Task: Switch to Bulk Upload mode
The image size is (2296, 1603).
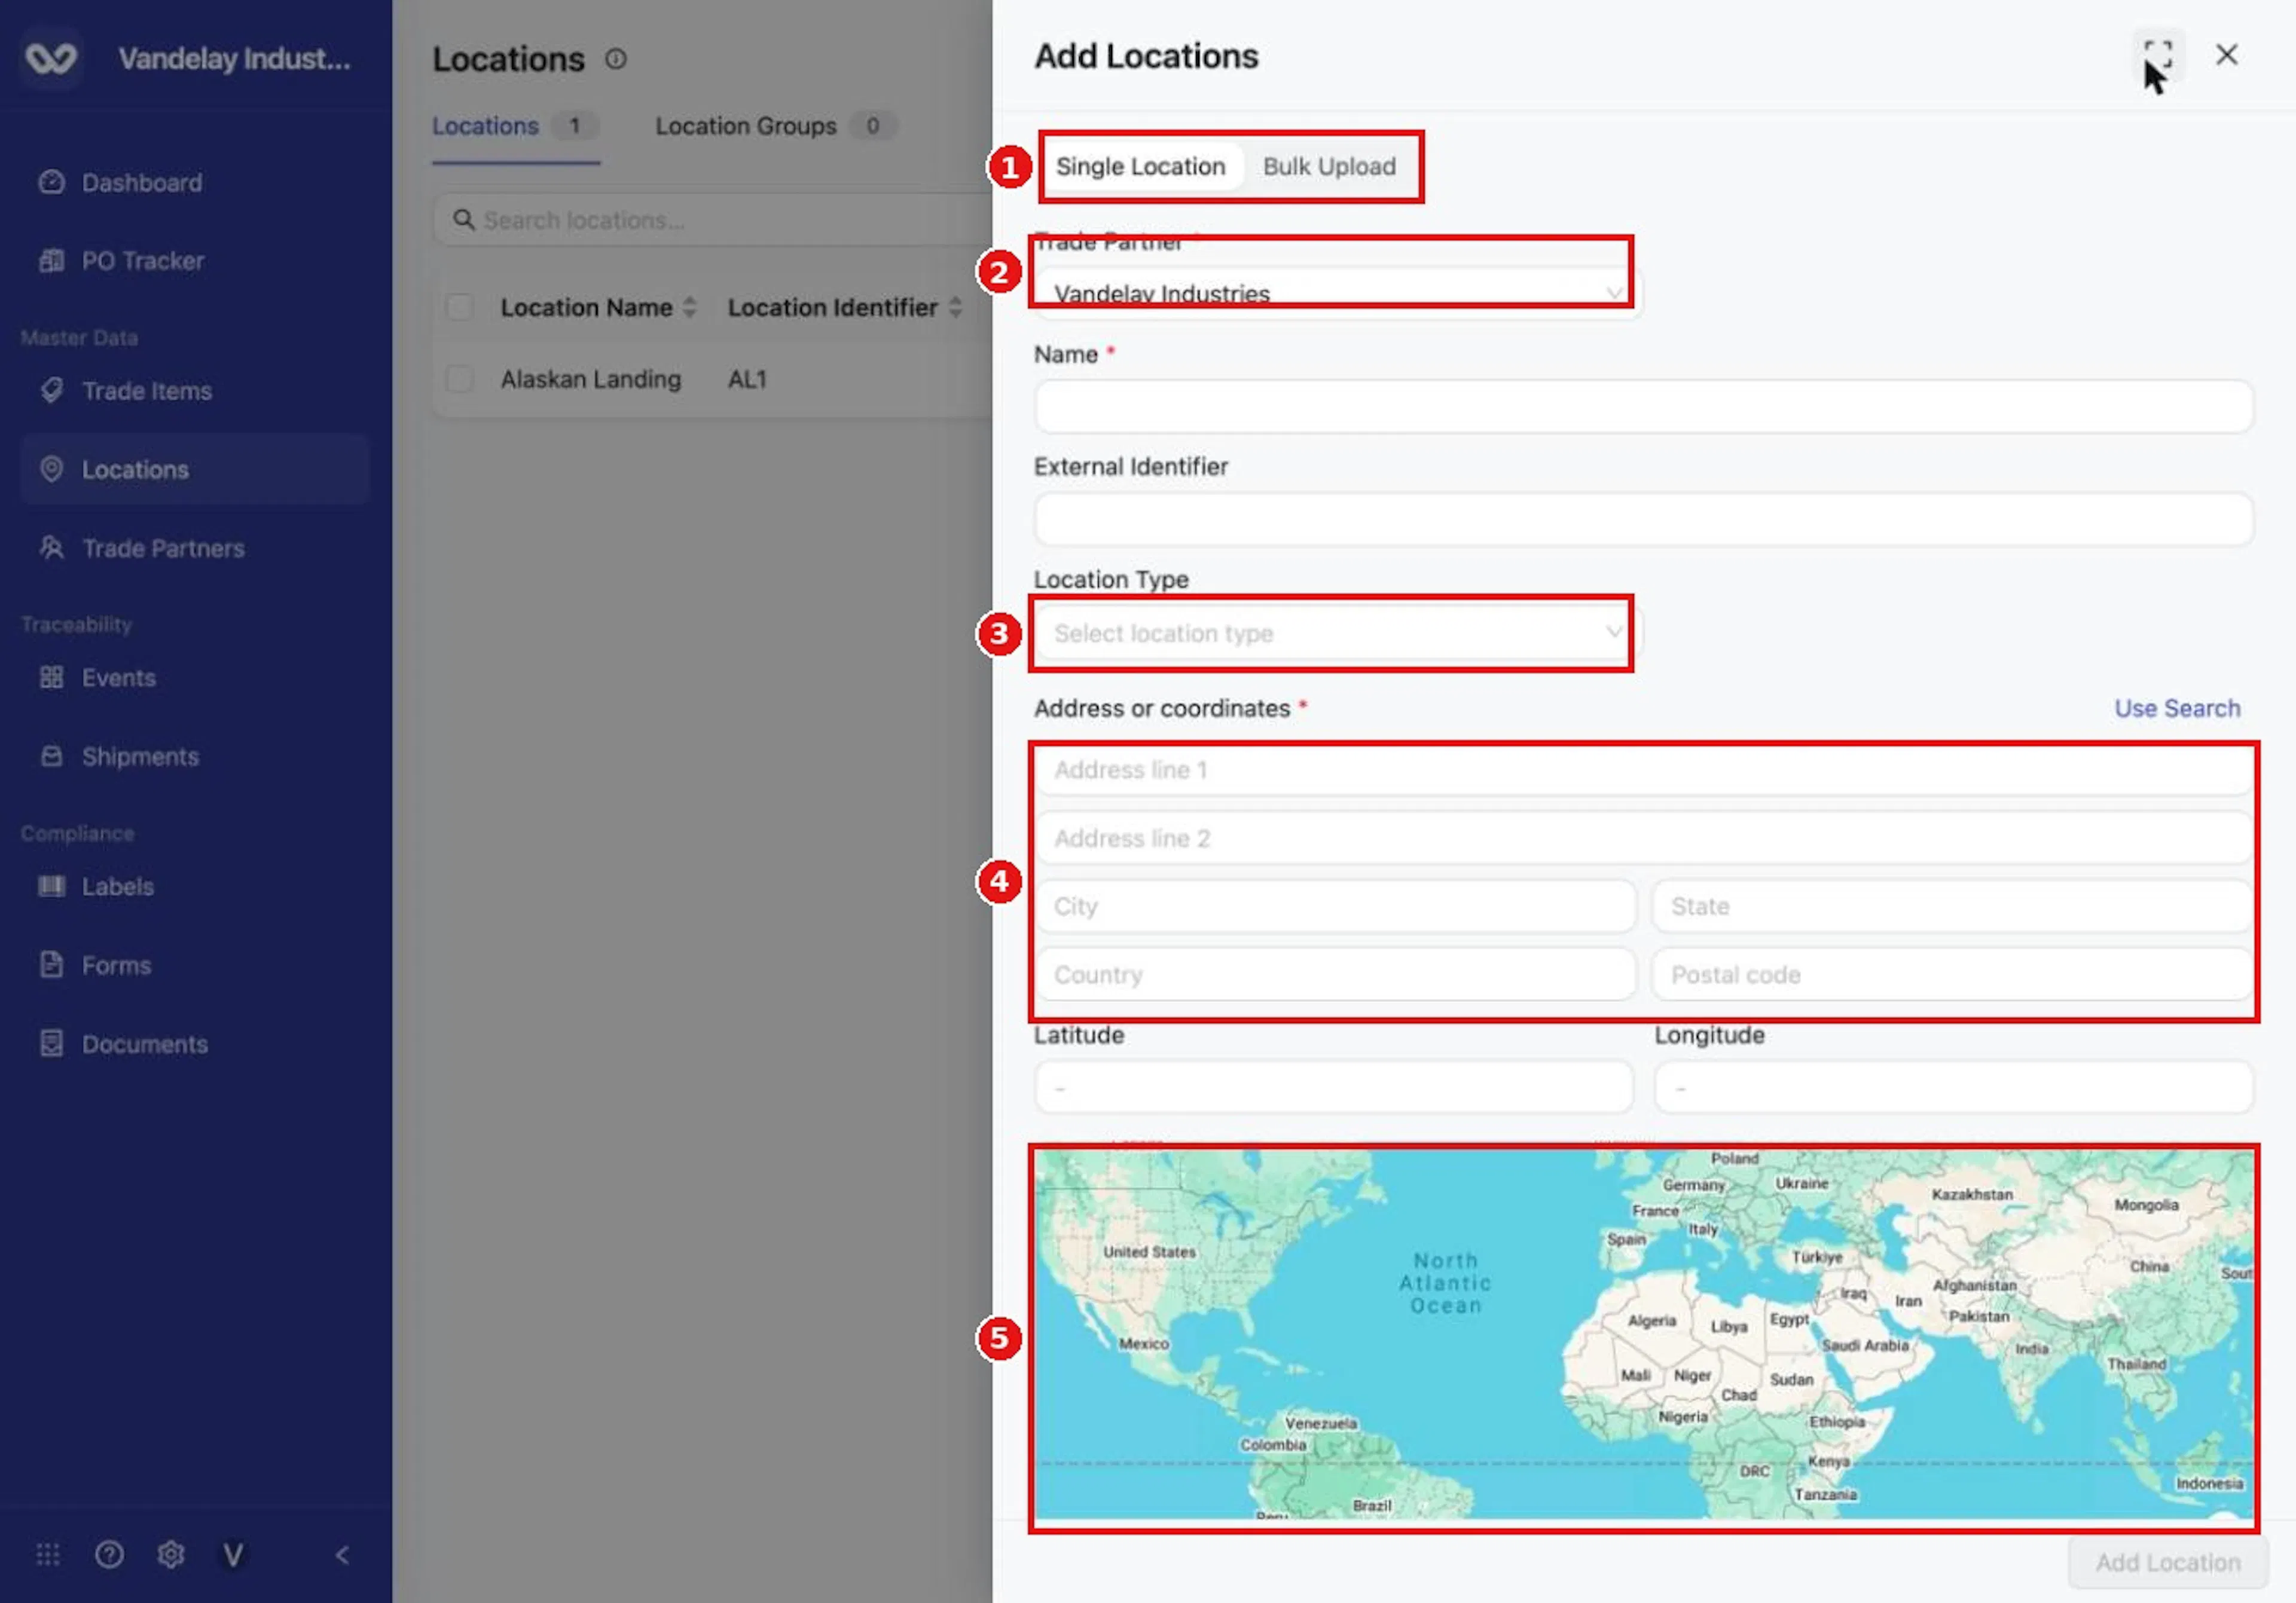Action: [x=1329, y=167]
